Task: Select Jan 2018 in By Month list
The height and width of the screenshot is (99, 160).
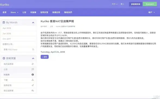Action: (x=19, y=33)
